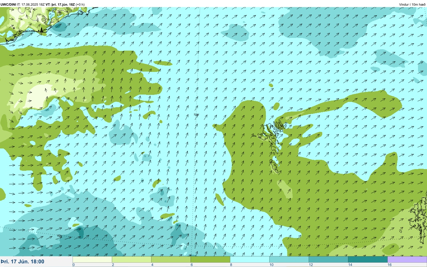
Task: Click the 0–2 m/s pale yellow legend swatch
Action: coord(92,259)
